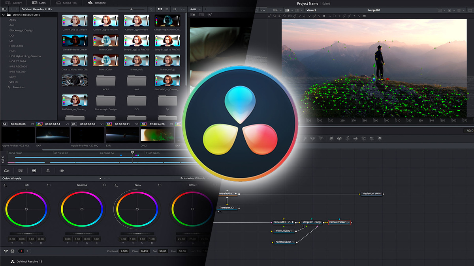Screen dimensions: 474x266
Task: Click the Pivot 0.435 field
Action: [x=145, y=251]
